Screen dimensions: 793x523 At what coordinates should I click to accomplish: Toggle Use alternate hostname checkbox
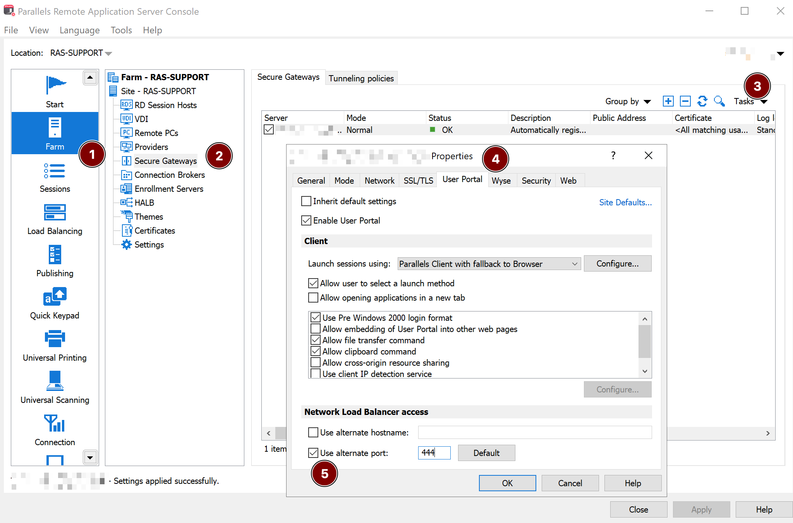coord(313,432)
